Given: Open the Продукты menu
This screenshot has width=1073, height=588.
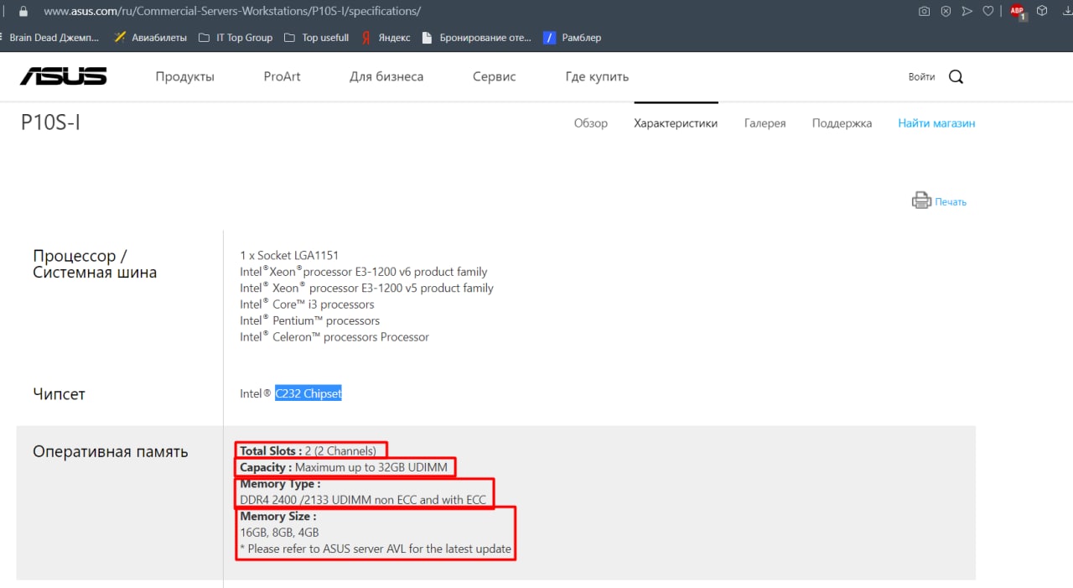Looking at the screenshot, I should (x=185, y=76).
